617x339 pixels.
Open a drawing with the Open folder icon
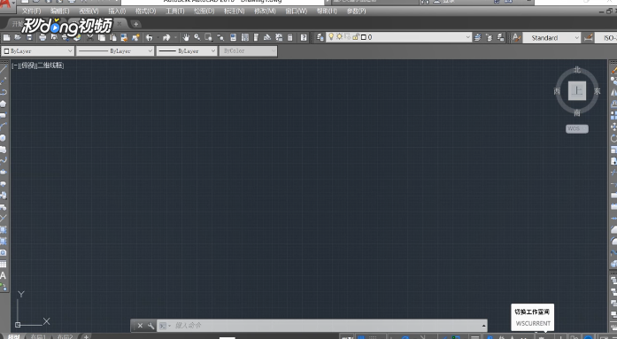[18, 37]
